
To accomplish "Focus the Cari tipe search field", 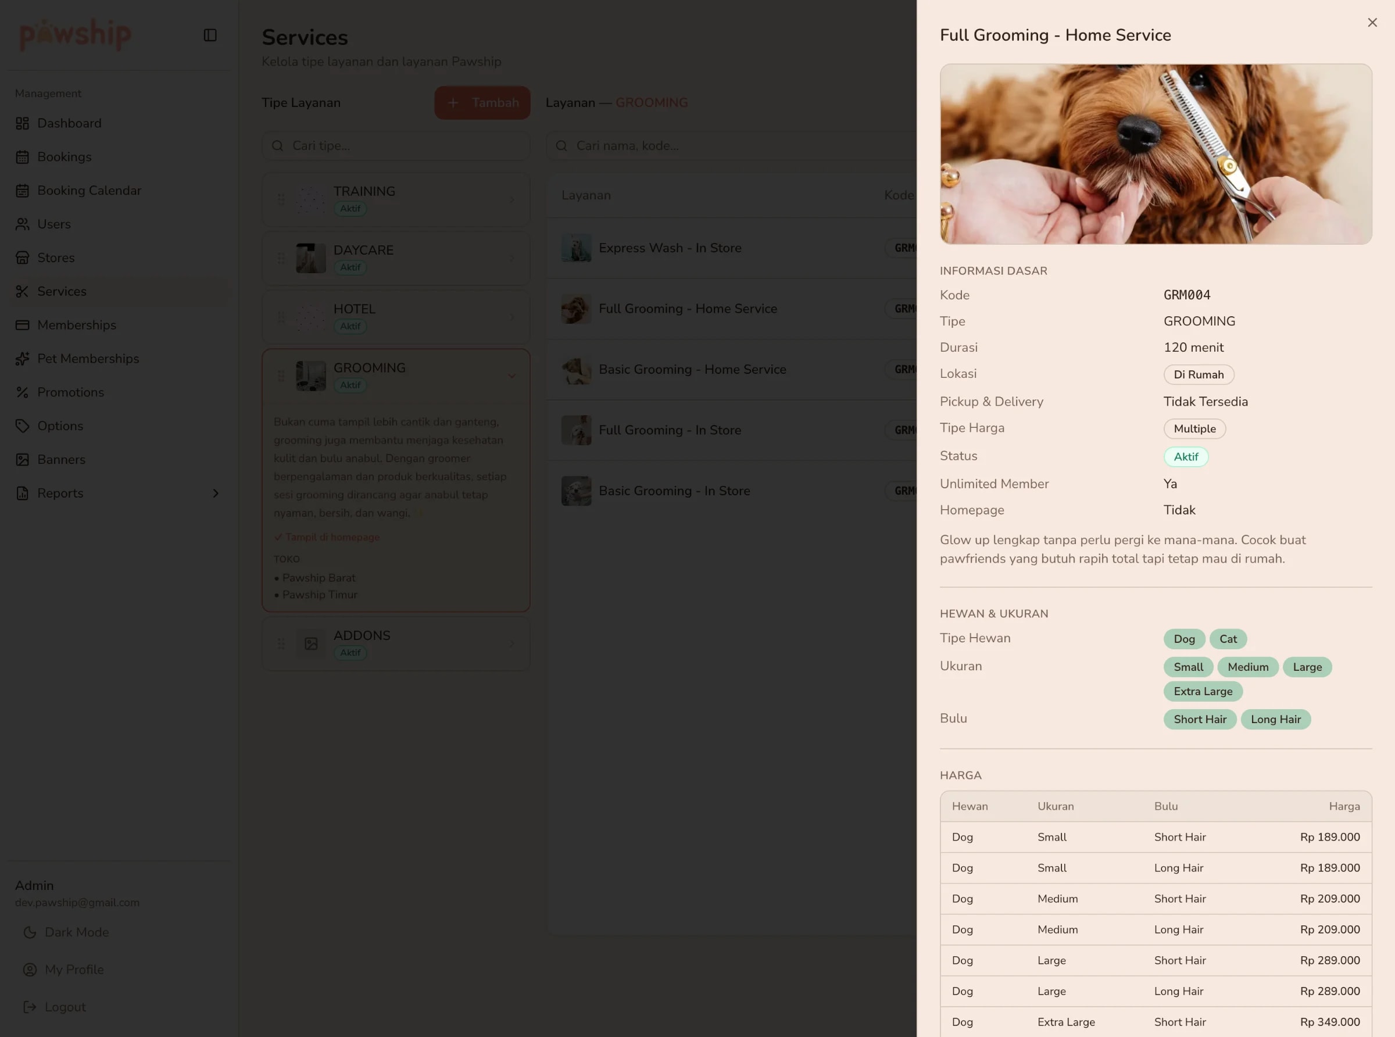I will click(396, 146).
